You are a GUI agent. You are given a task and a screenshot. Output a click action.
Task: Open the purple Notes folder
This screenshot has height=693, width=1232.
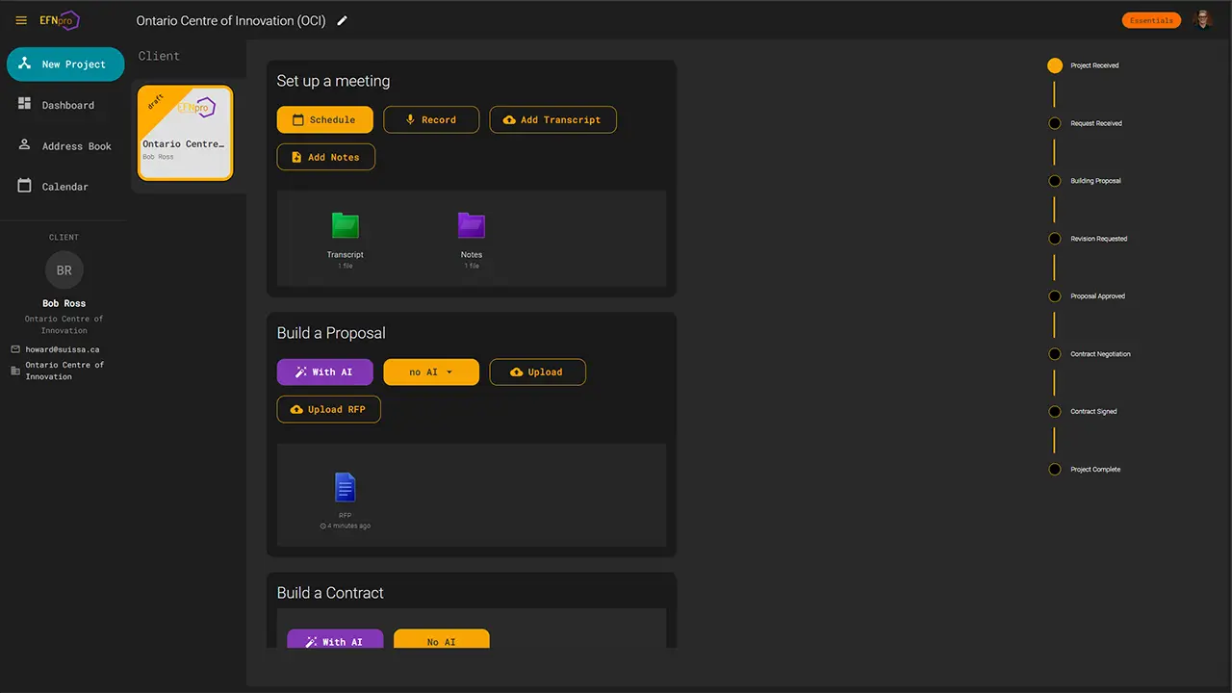coord(471,226)
